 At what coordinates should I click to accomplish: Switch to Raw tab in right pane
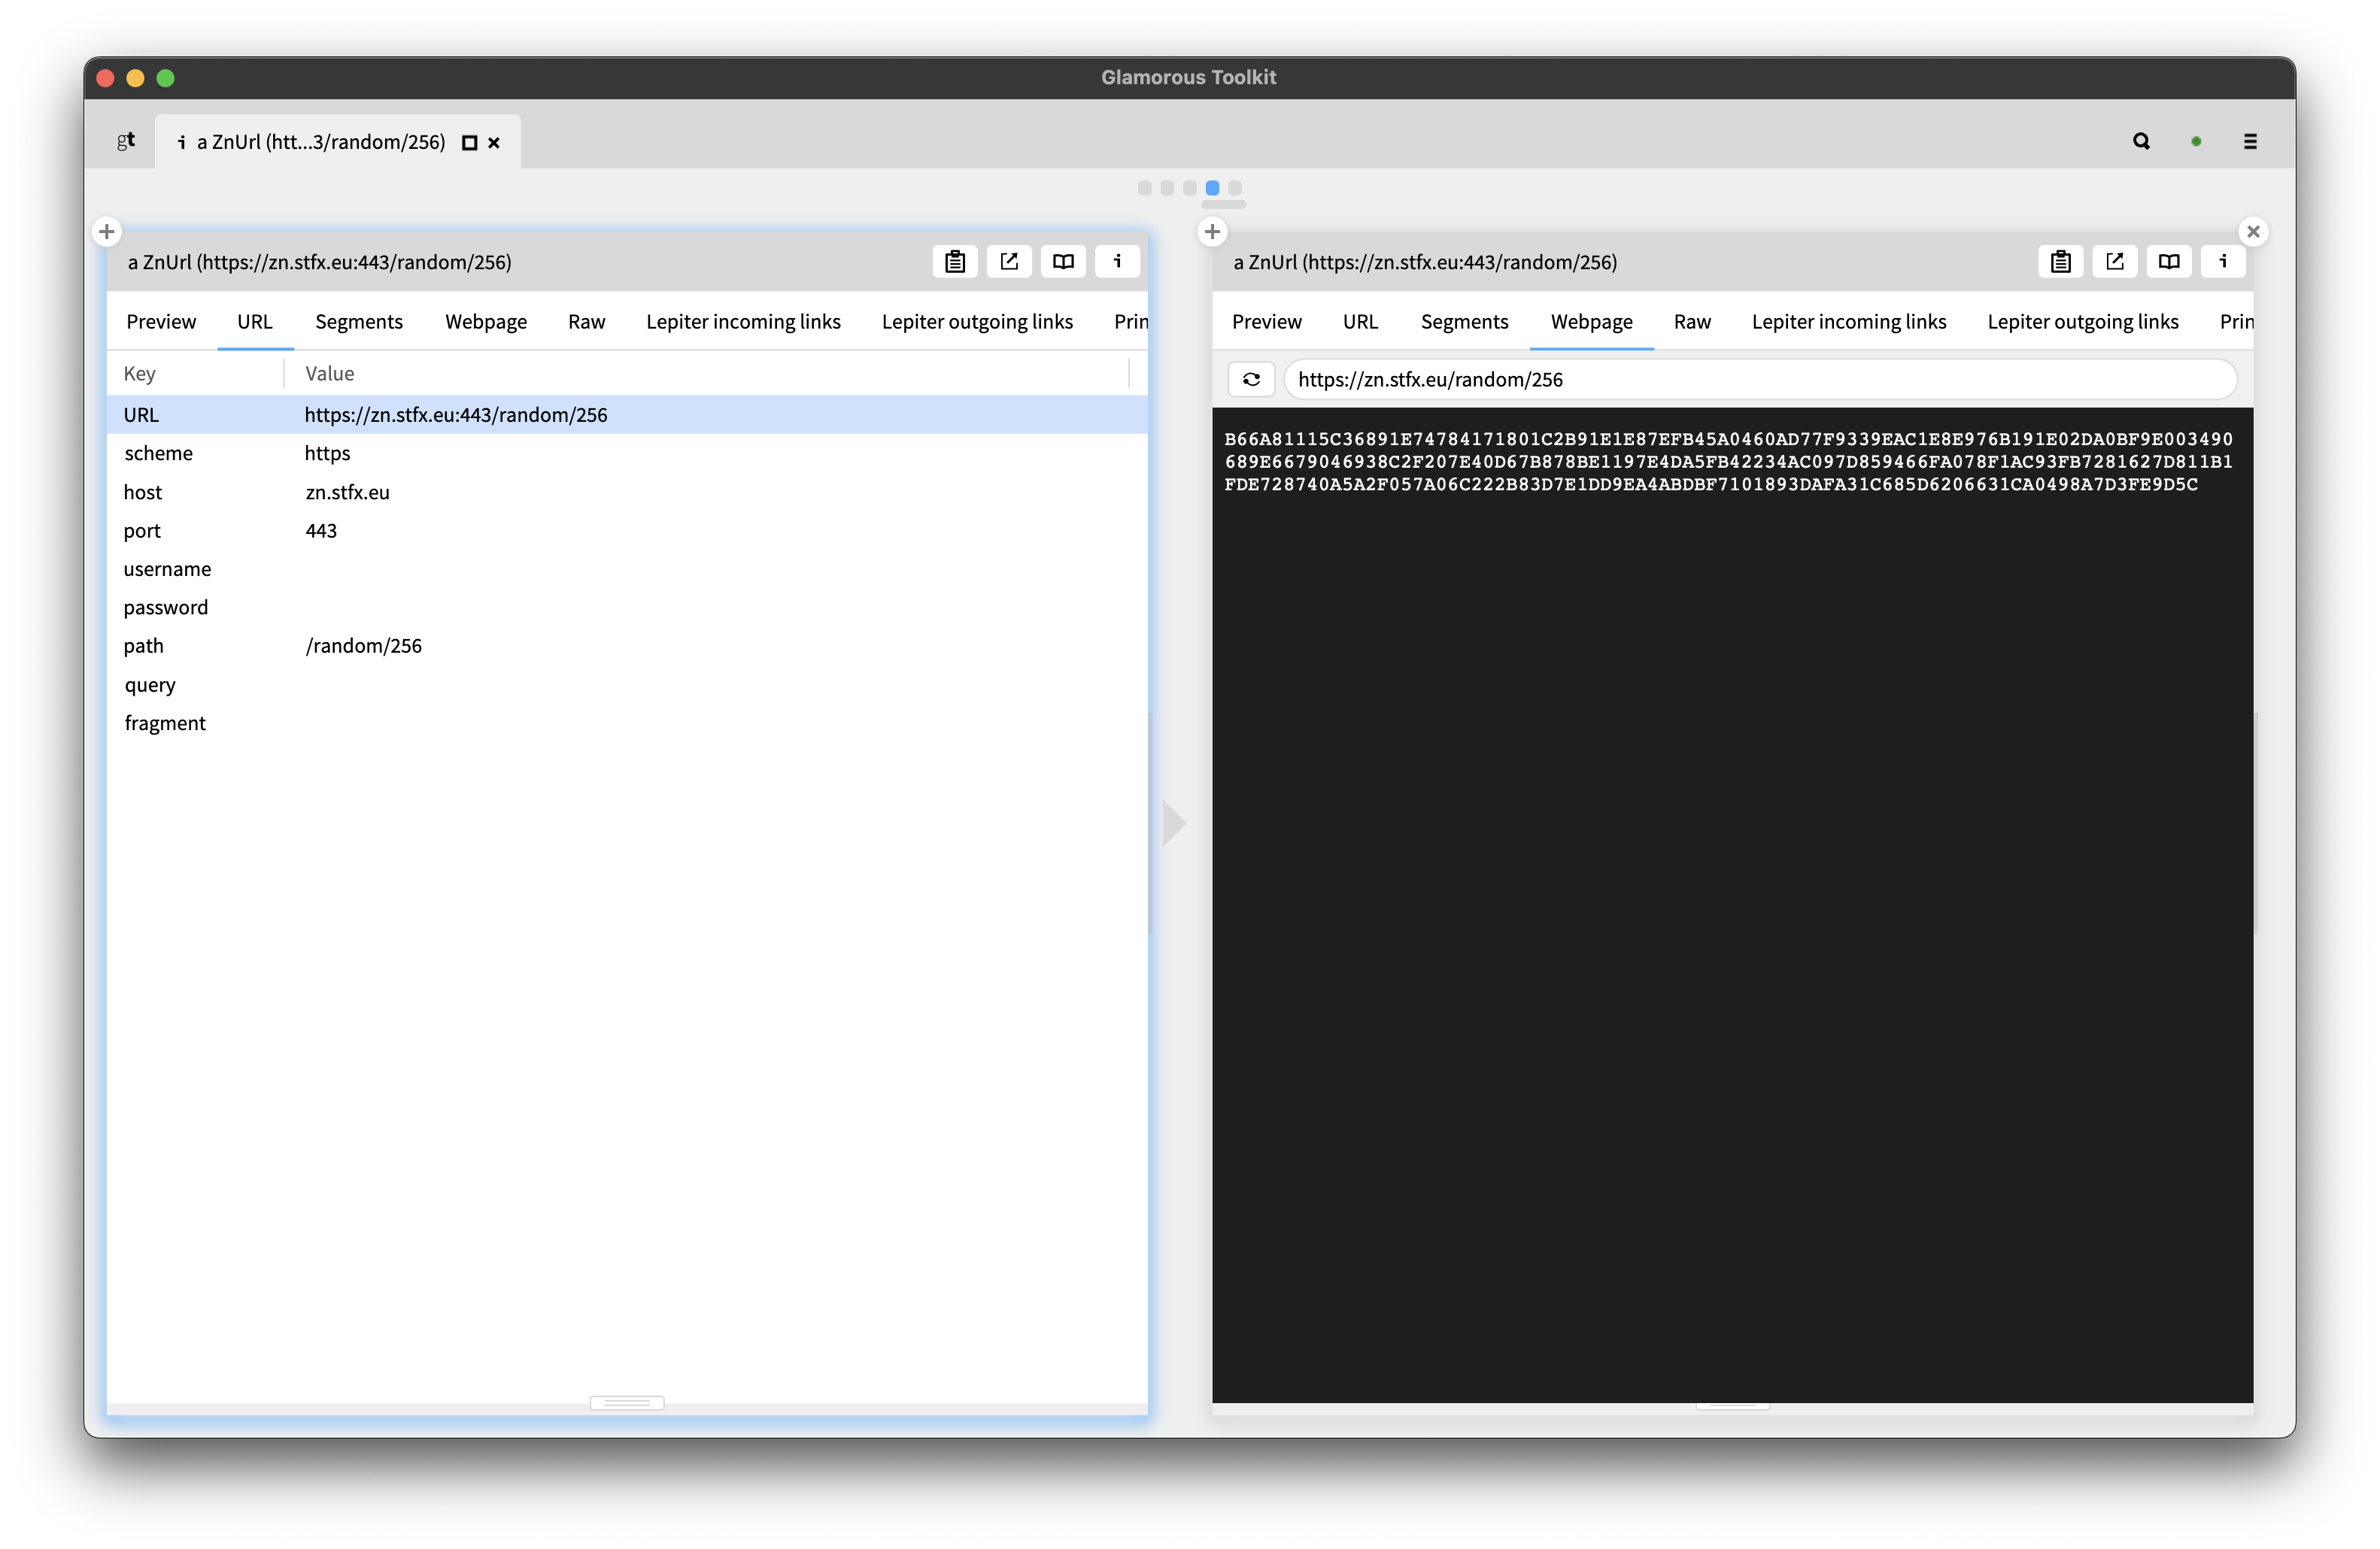pyautogui.click(x=1692, y=322)
